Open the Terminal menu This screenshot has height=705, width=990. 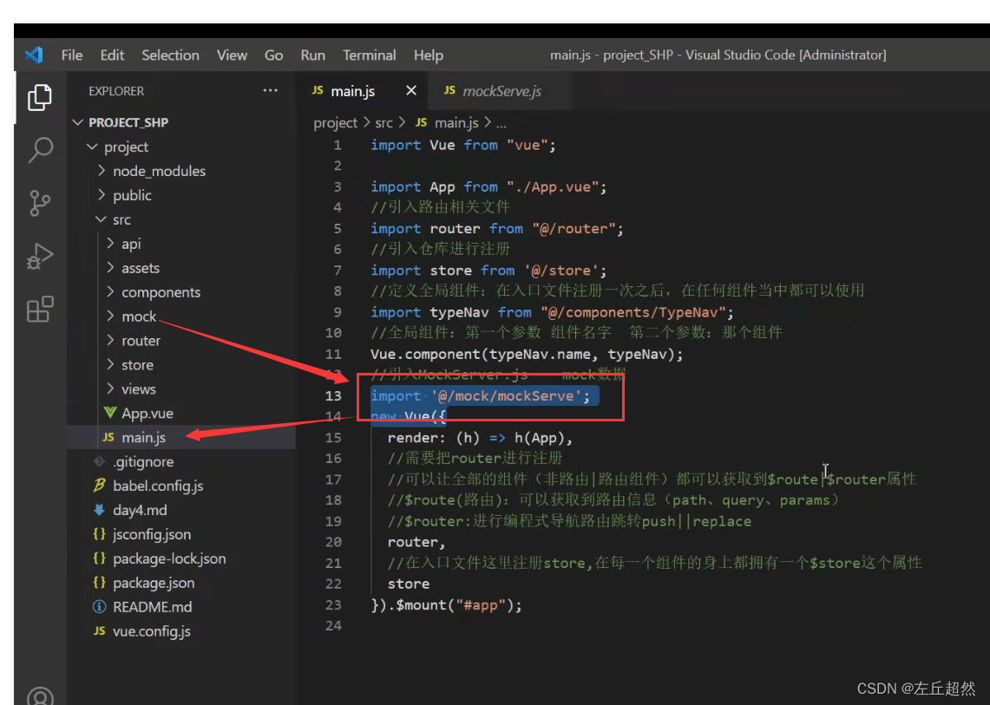tap(370, 55)
